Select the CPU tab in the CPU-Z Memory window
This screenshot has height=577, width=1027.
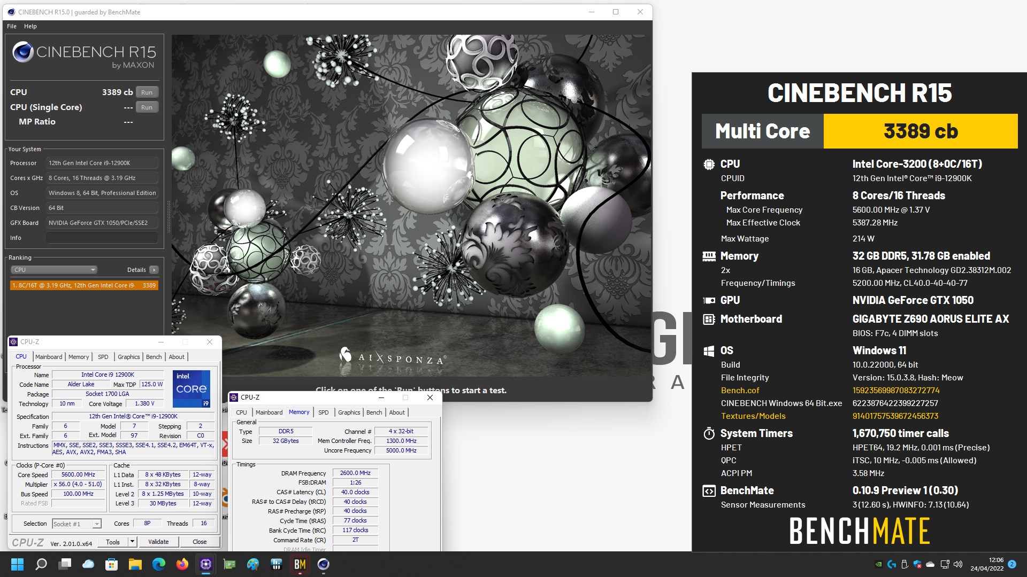[241, 412]
